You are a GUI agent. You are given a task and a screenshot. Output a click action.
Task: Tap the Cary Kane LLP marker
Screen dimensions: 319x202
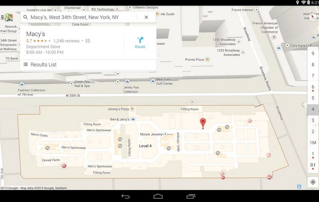(x=288, y=45)
